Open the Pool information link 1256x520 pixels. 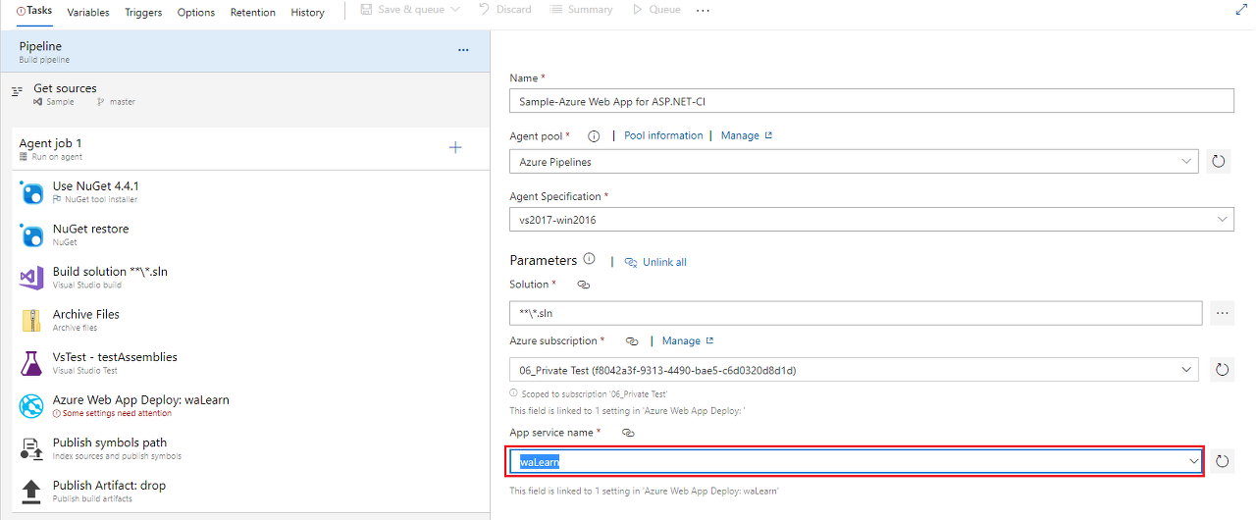(x=663, y=135)
